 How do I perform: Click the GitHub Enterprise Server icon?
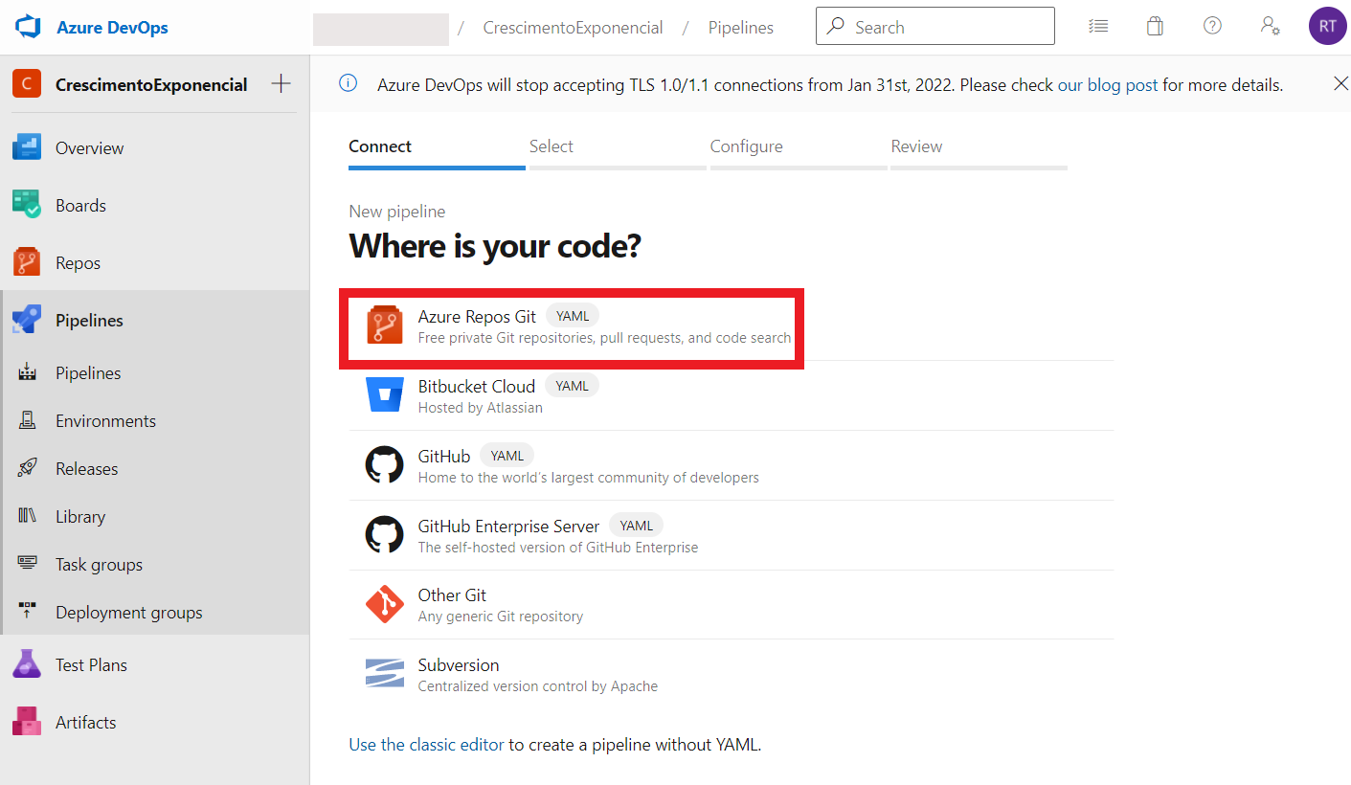pyautogui.click(x=385, y=535)
